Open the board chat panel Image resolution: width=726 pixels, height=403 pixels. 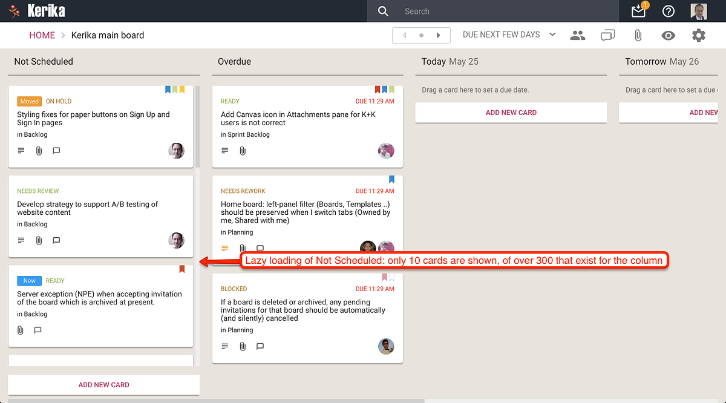pyautogui.click(x=607, y=35)
